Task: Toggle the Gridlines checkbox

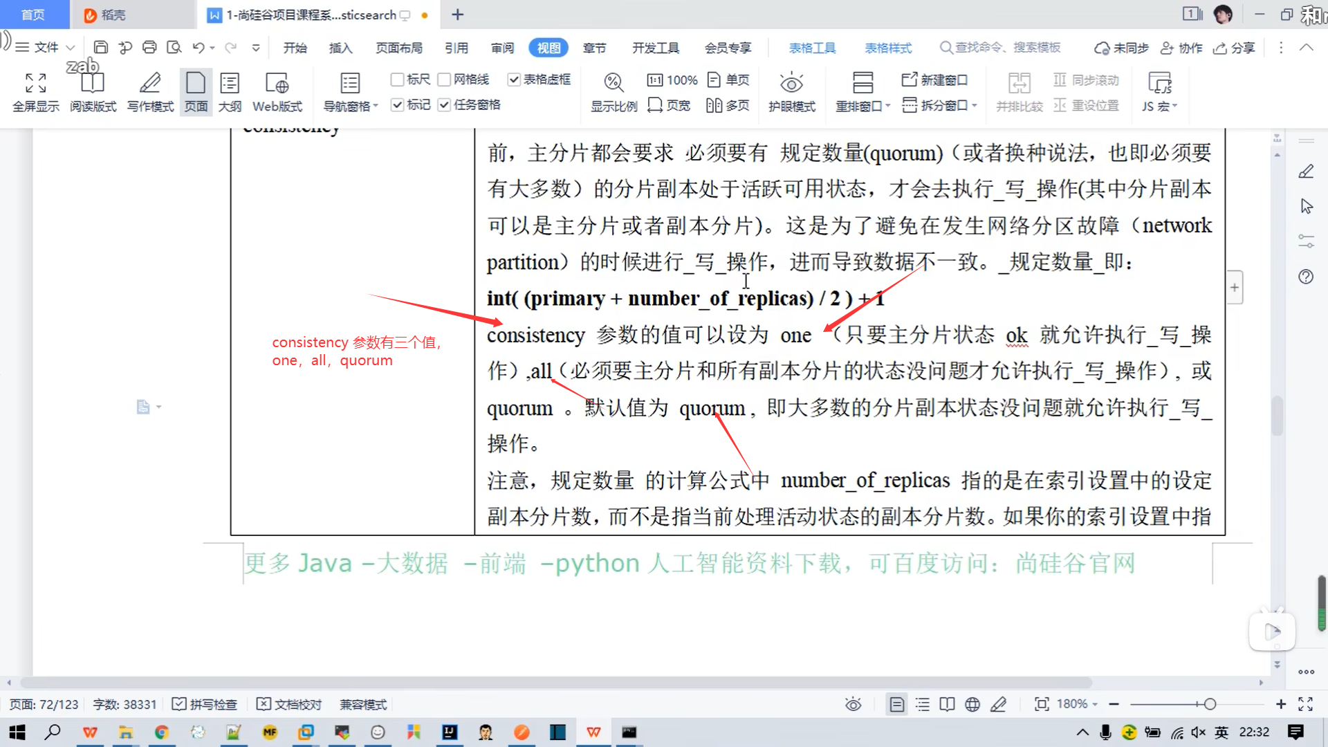Action: tap(445, 80)
